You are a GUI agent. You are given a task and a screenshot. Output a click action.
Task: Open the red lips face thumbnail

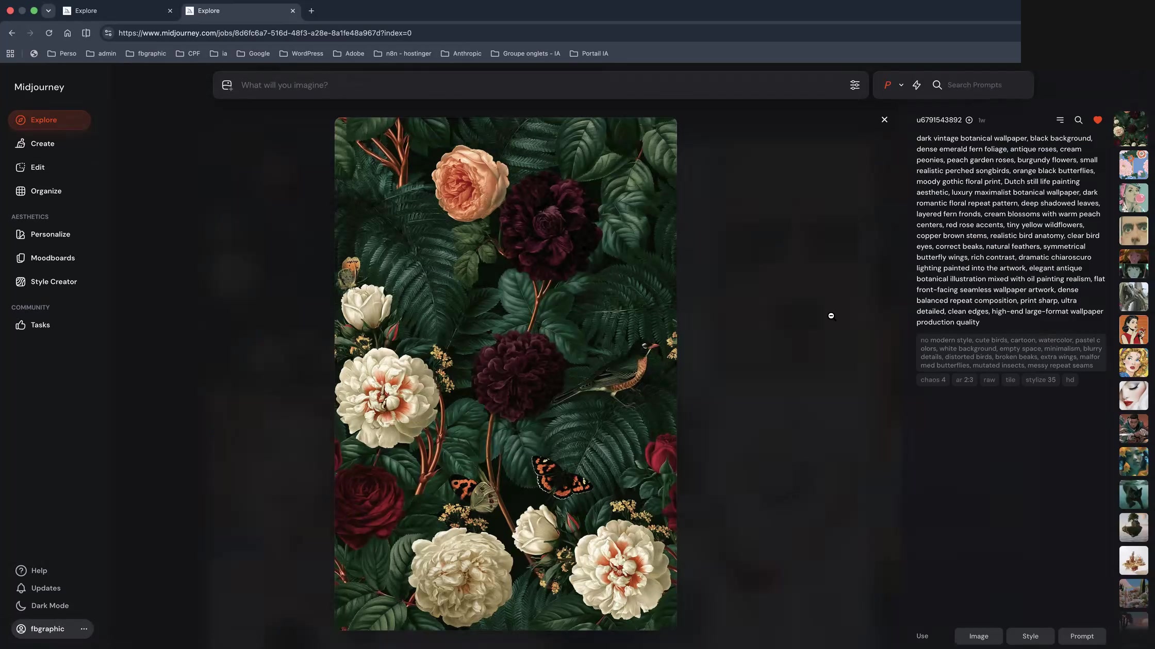(x=1133, y=396)
